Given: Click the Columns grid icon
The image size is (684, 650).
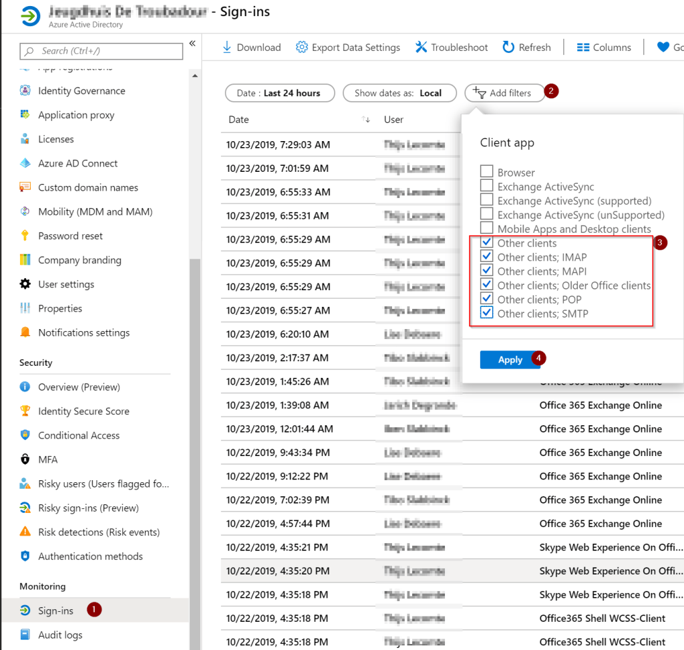Looking at the screenshot, I should [x=582, y=47].
